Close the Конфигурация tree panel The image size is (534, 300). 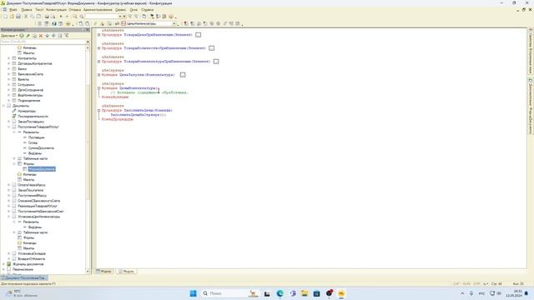tap(88, 30)
